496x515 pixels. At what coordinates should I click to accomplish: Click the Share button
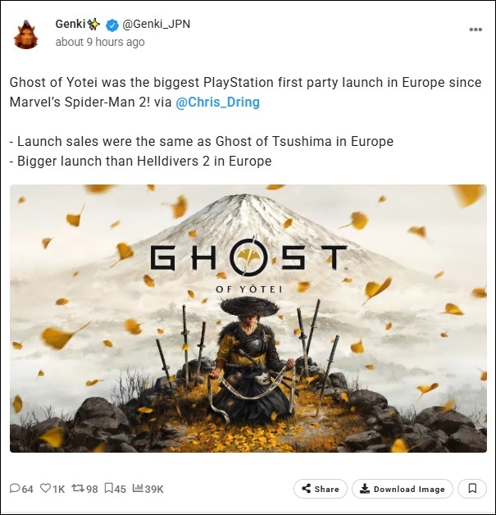320,489
